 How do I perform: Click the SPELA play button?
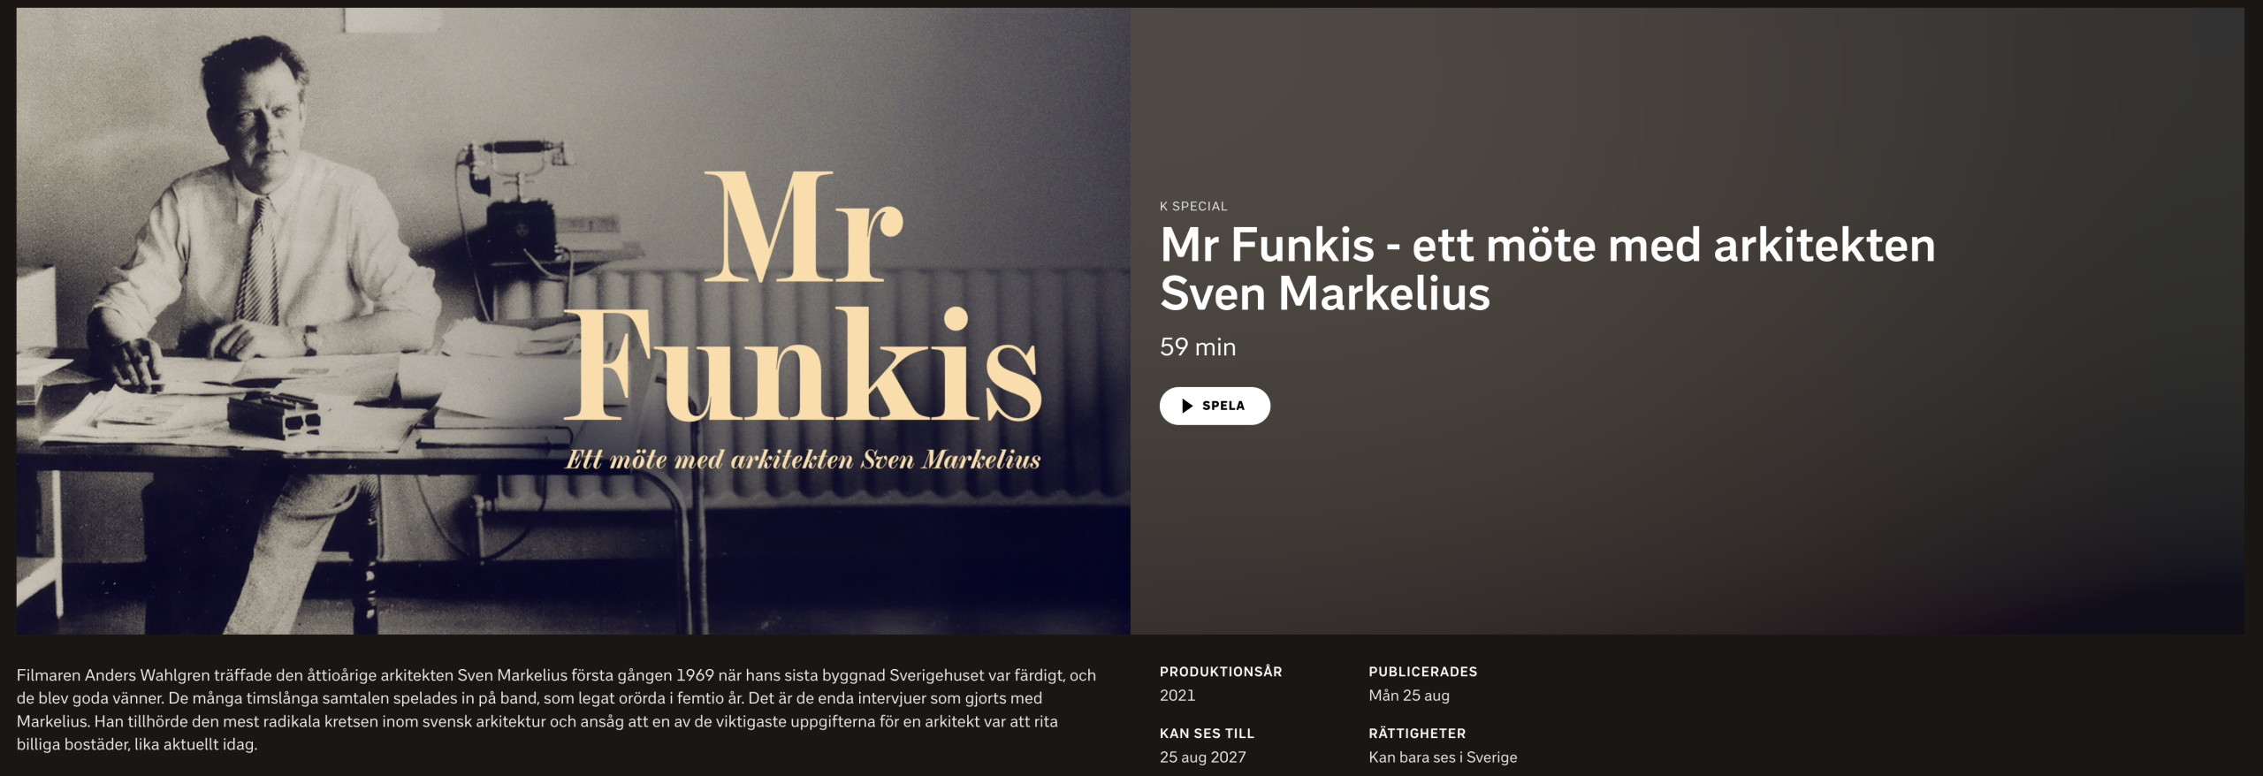[x=1215, y=406]
